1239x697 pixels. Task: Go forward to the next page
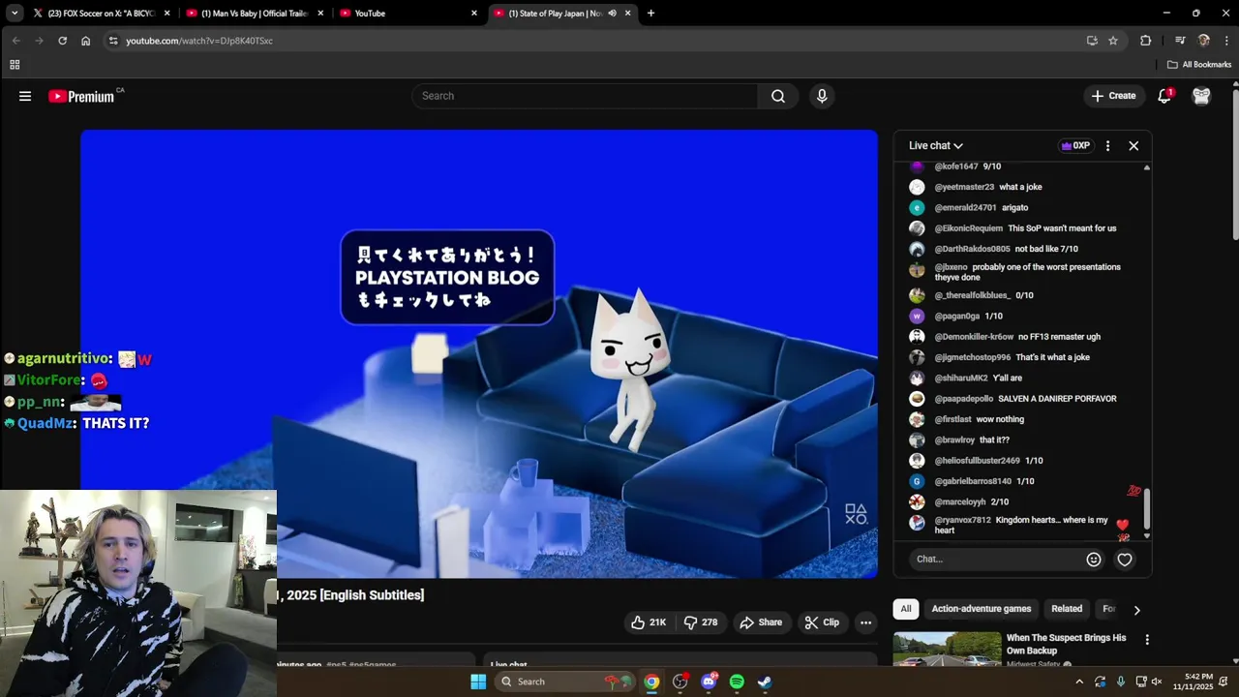39,41
